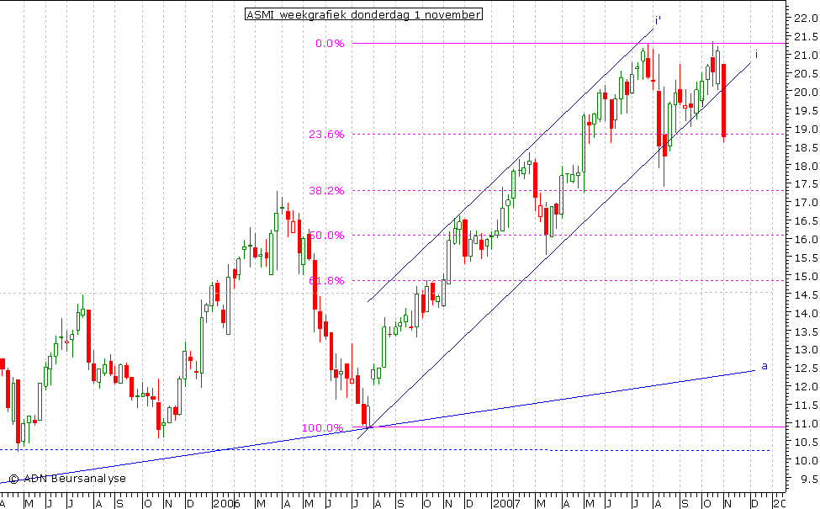Click the trendline label 'a'
Screen dimensions: 820x509
tap(764, 366)
